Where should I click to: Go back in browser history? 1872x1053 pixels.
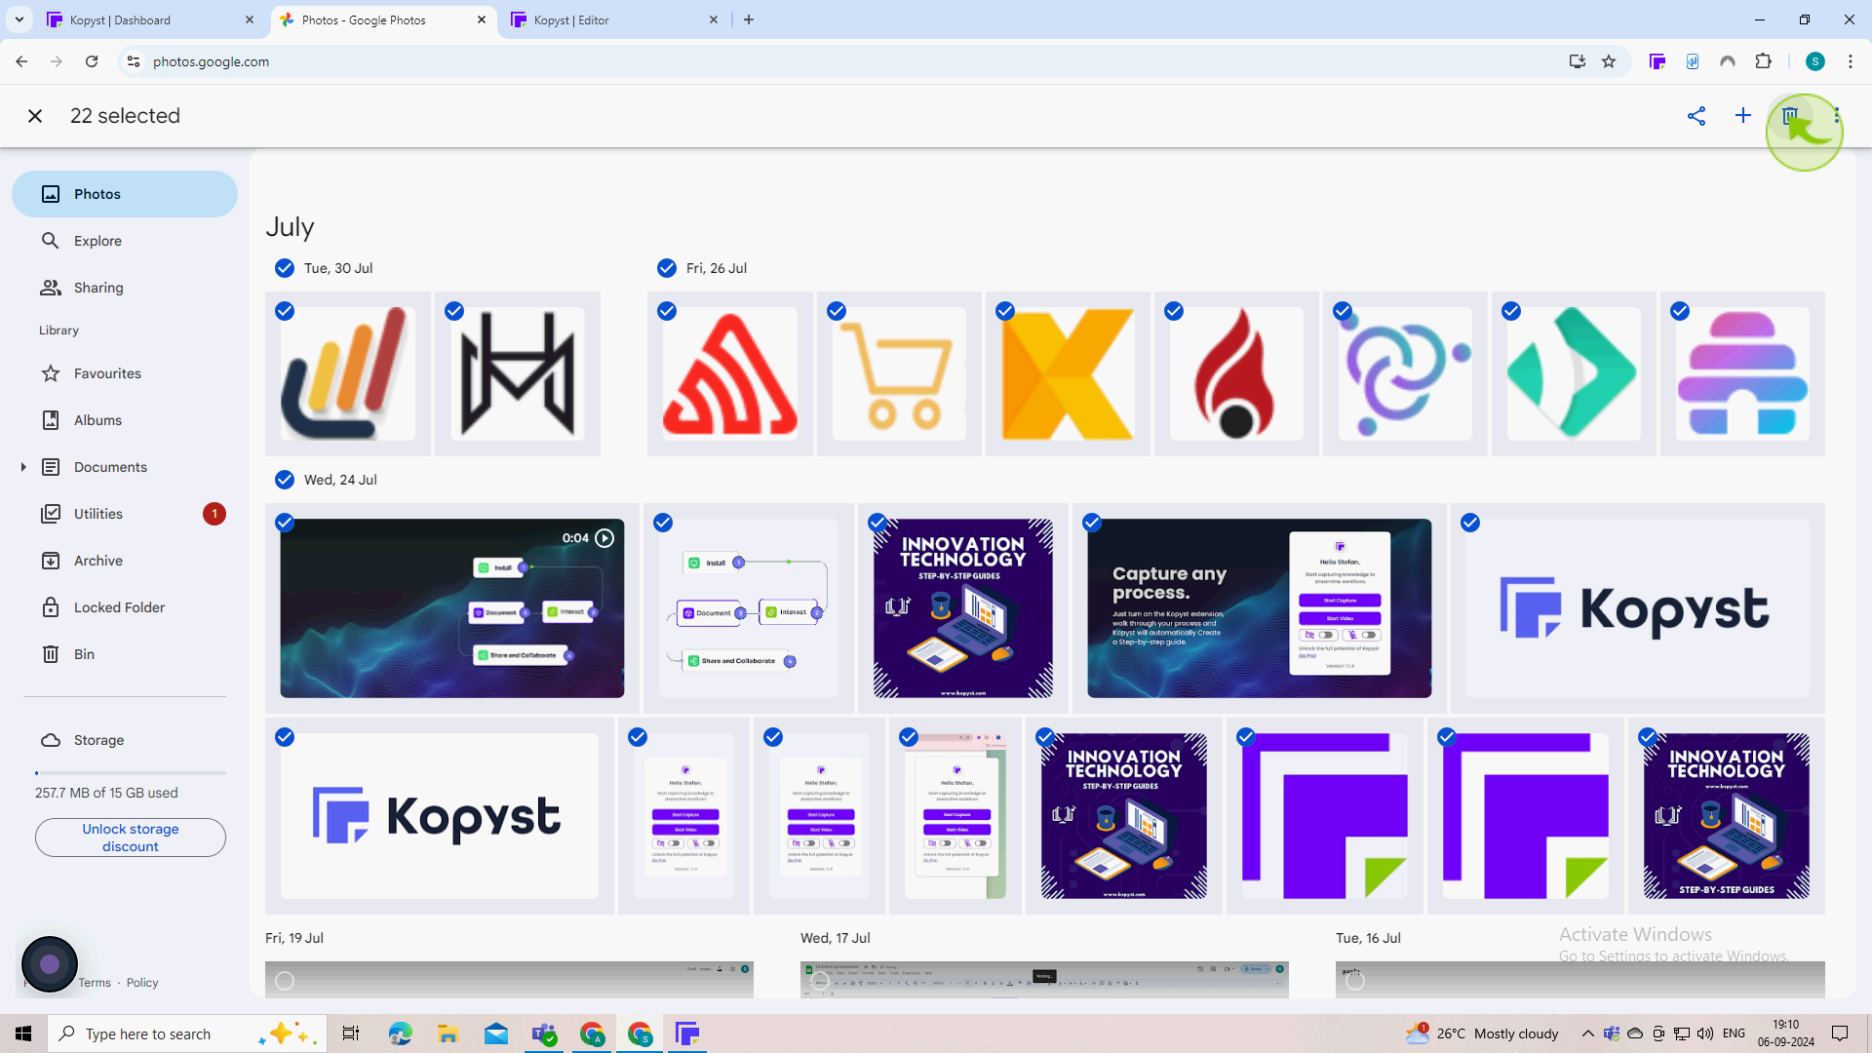21,61
